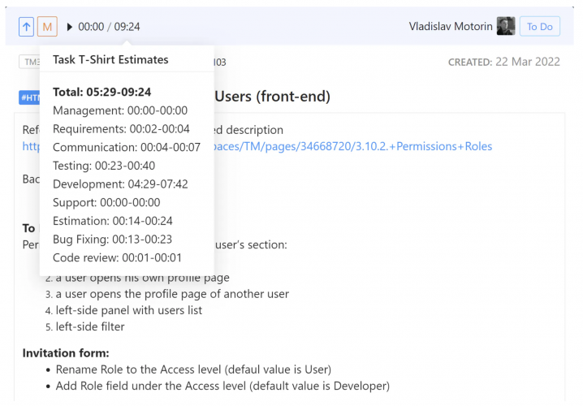This screenshot has height=406, width=583.
Task: Click Vladislav Motorin's avatar photo
Action: click(506, 27)
